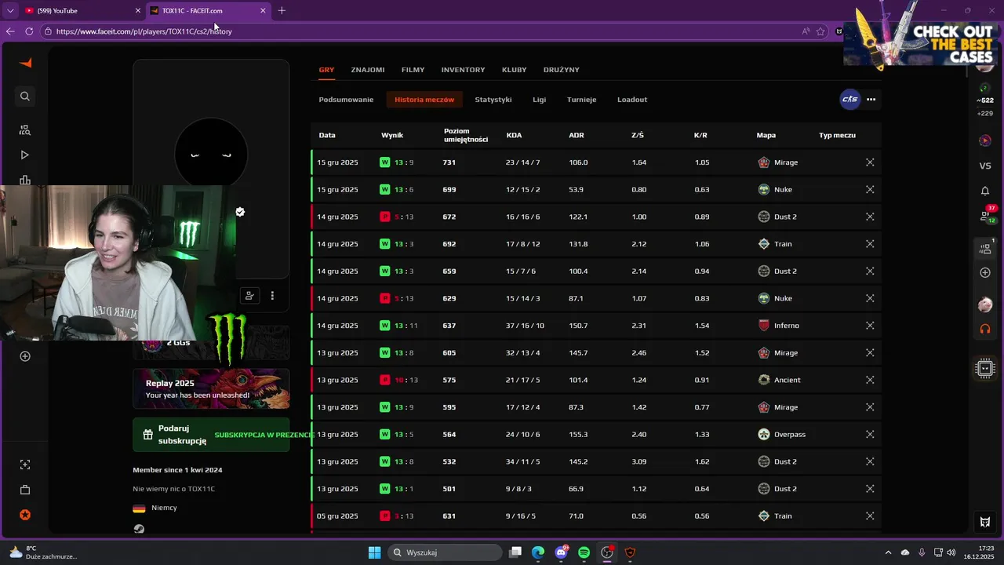Image resolution: width=1004 pixels, height=565 pixels.
Task: Open the FACEIT home logo
Action: coord(25,63)
